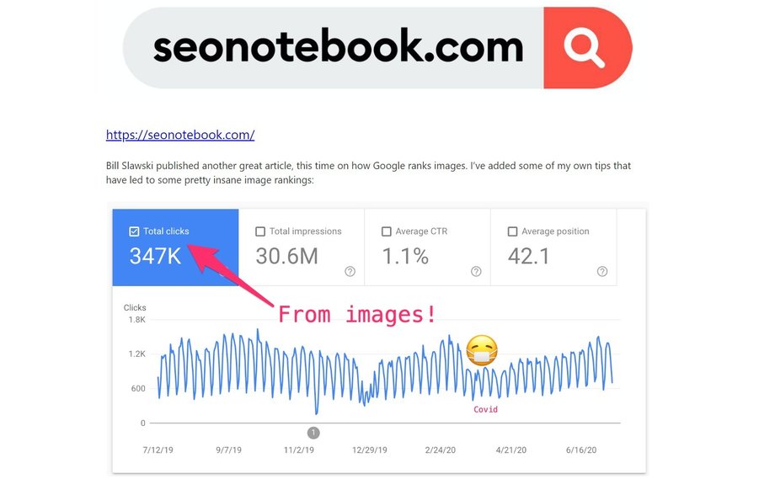
Task: Click the 6/16/20 date axis label
Action: pos(581,450)
